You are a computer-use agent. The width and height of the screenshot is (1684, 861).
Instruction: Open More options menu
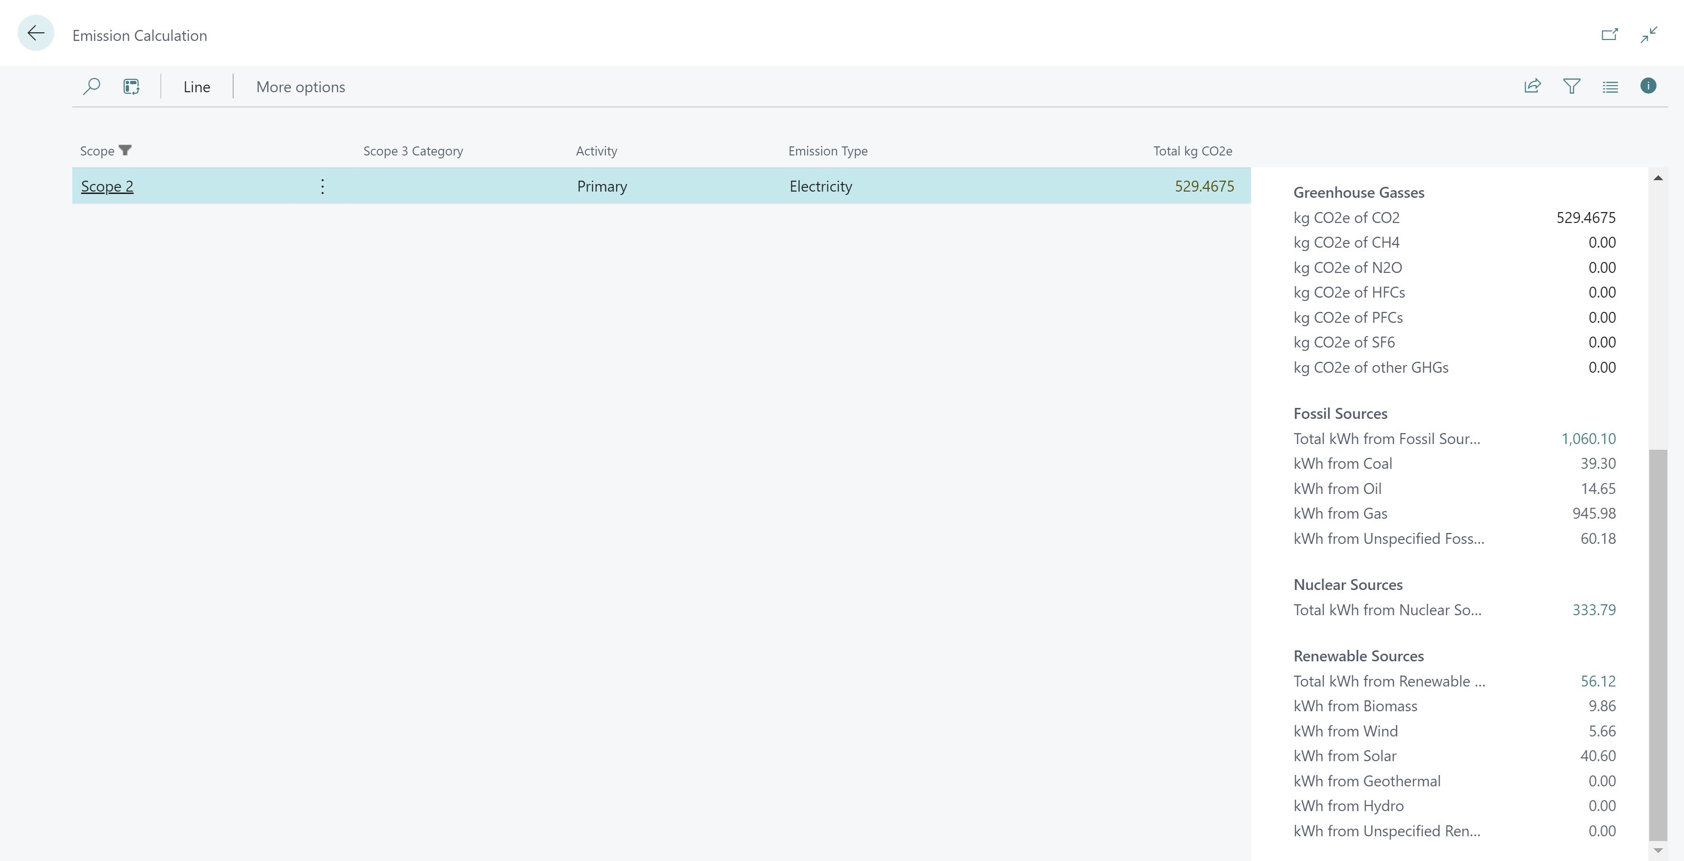(x=301, y=87)
